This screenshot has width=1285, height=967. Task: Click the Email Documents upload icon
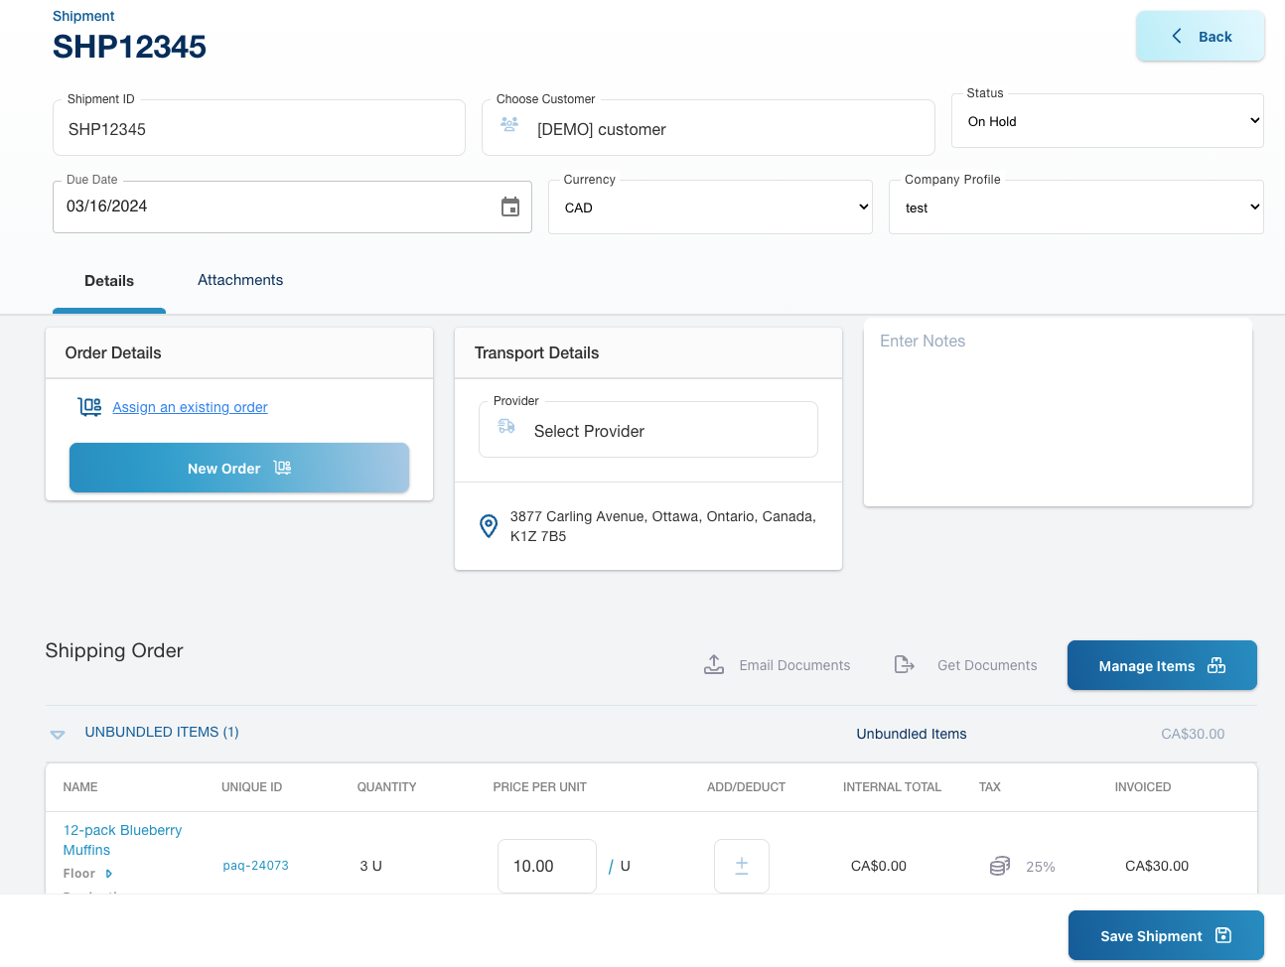714,664
